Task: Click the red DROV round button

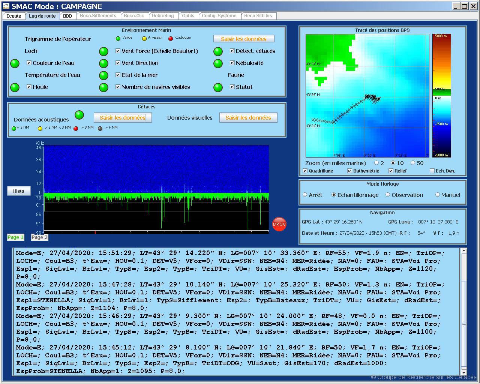Action: point(279,224)
